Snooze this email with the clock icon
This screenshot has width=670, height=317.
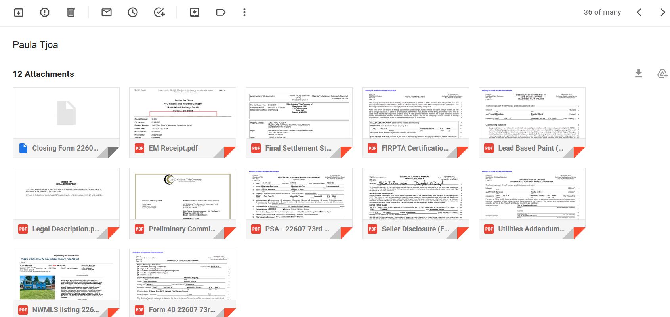click(133, 12)
